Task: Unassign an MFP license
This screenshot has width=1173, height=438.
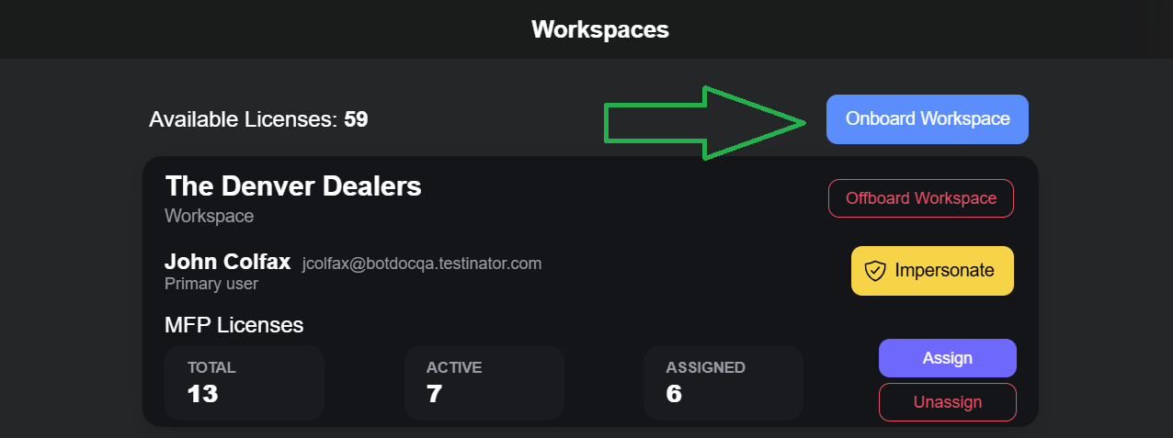Action: click(x=947, y=402)
